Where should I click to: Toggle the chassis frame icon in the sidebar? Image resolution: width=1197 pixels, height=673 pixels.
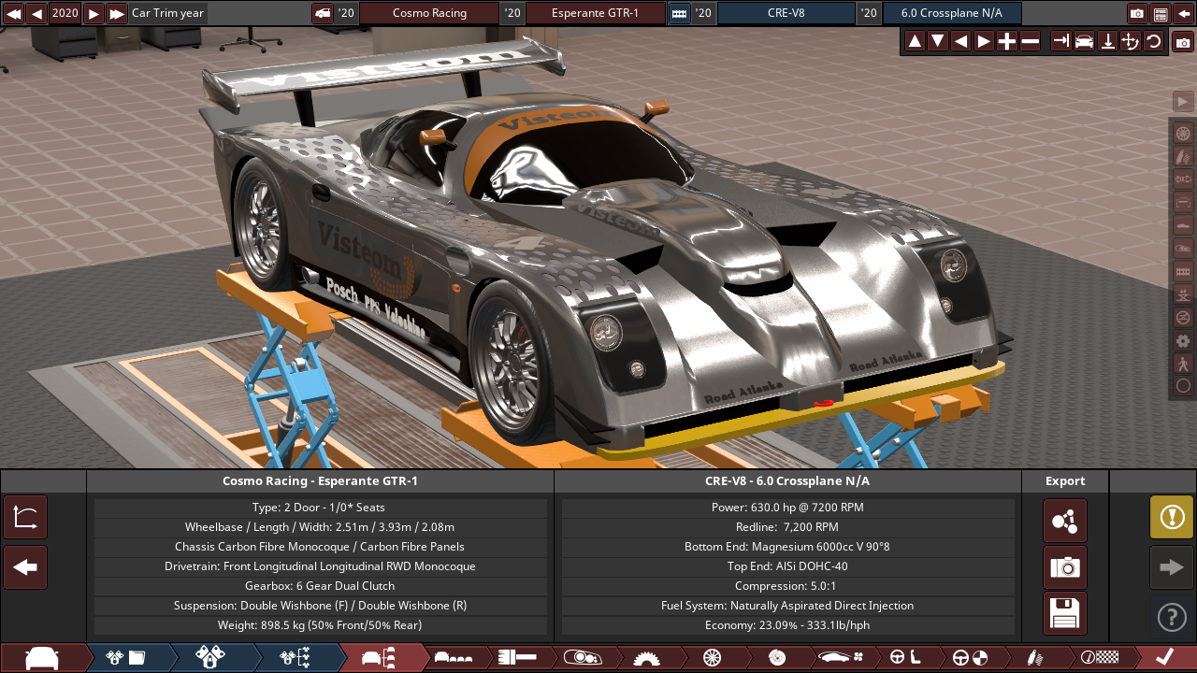coord(1183,202)
